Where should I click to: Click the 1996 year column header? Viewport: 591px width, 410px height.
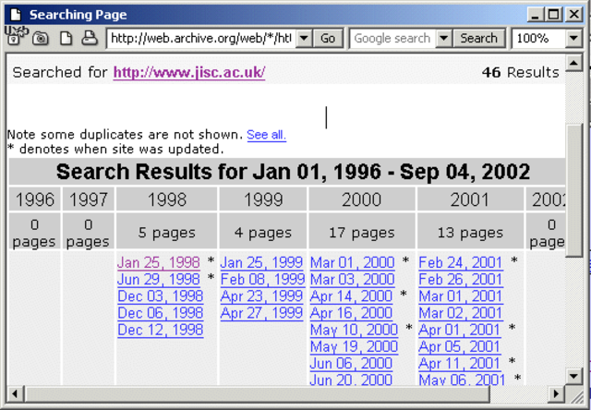point(35,199)
